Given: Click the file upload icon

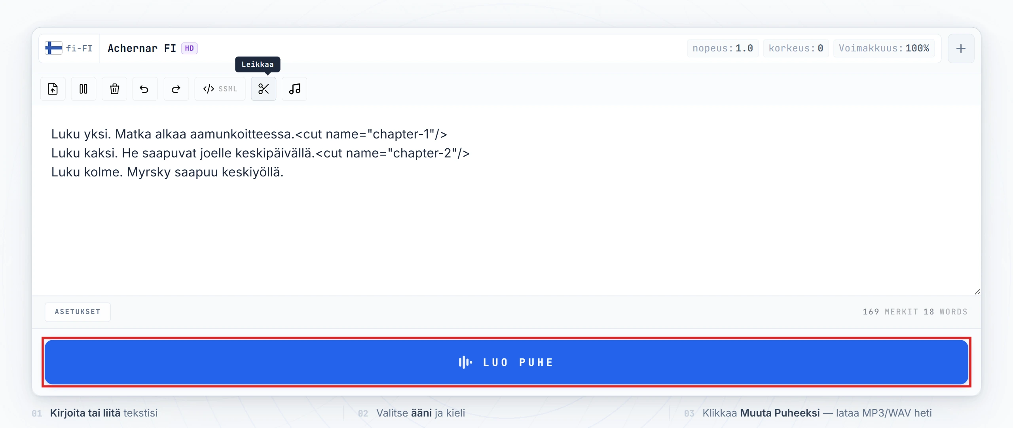Looking at the screenshot, I should (53, 89).
